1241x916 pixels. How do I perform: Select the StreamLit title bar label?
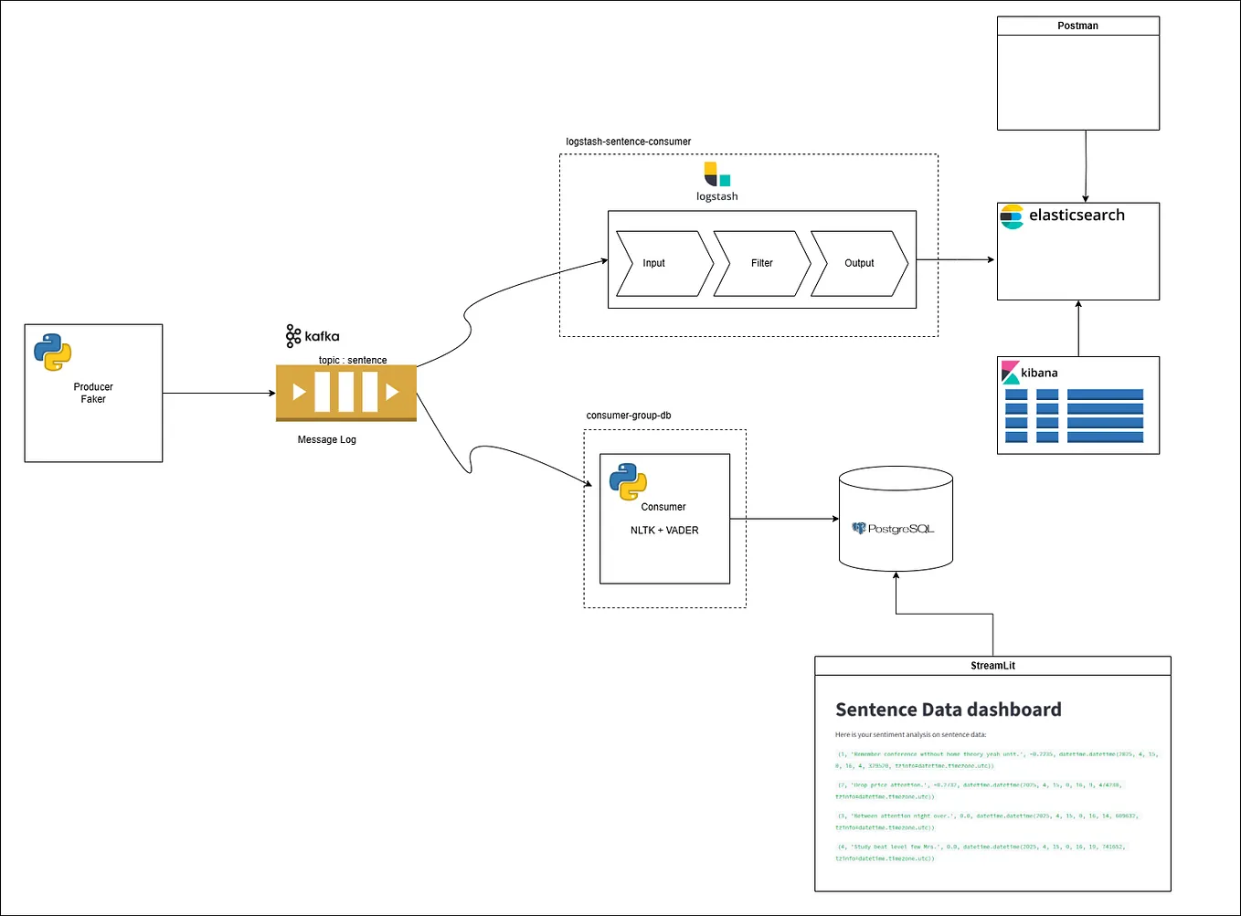tap(992, 665)
